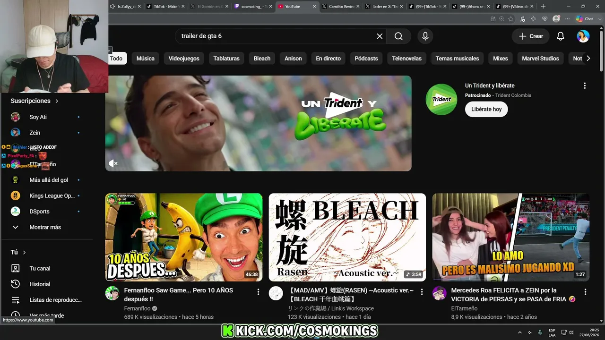Select the En directo filter chip

click(328, 59)
